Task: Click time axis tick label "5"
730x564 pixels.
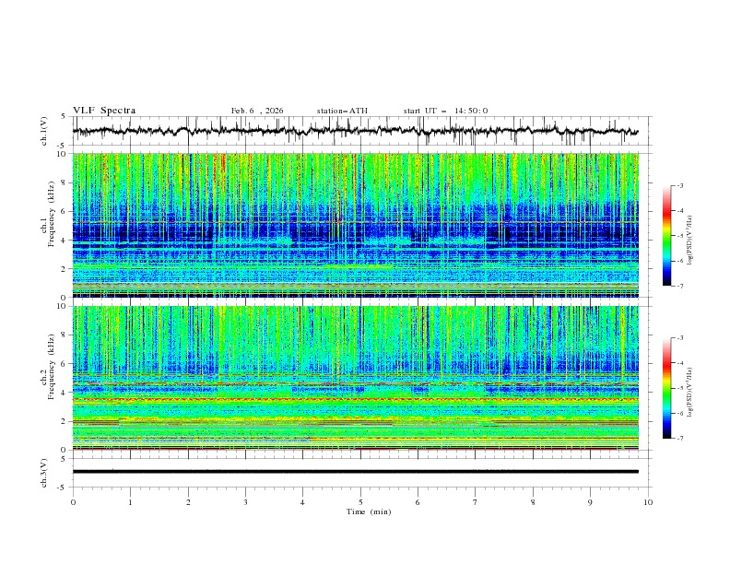Action: (360, 502)
